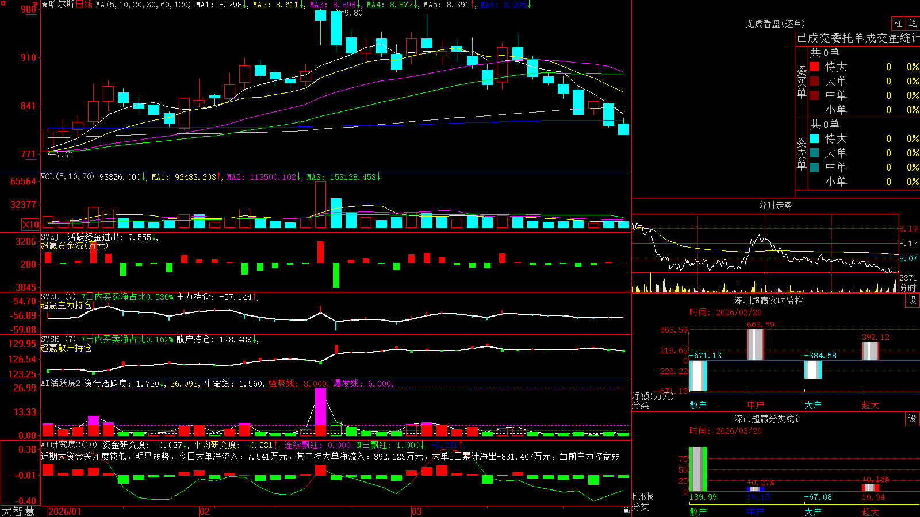The image size is (920, 517).
Task: Click 散户 category in 实时监控 chart
Action: click(698, 405)
